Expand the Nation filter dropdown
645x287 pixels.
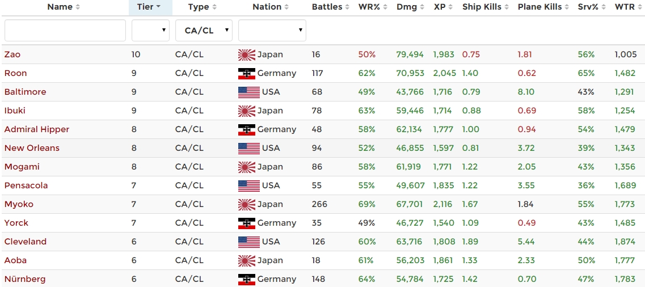click(x=272, y=31)
